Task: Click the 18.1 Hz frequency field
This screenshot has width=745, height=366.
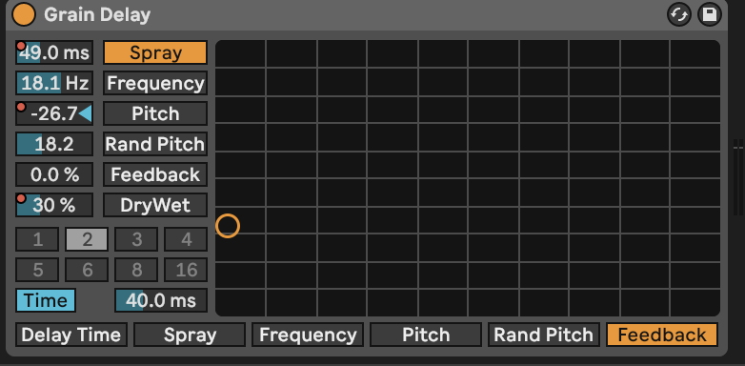Action: [54, 83]
